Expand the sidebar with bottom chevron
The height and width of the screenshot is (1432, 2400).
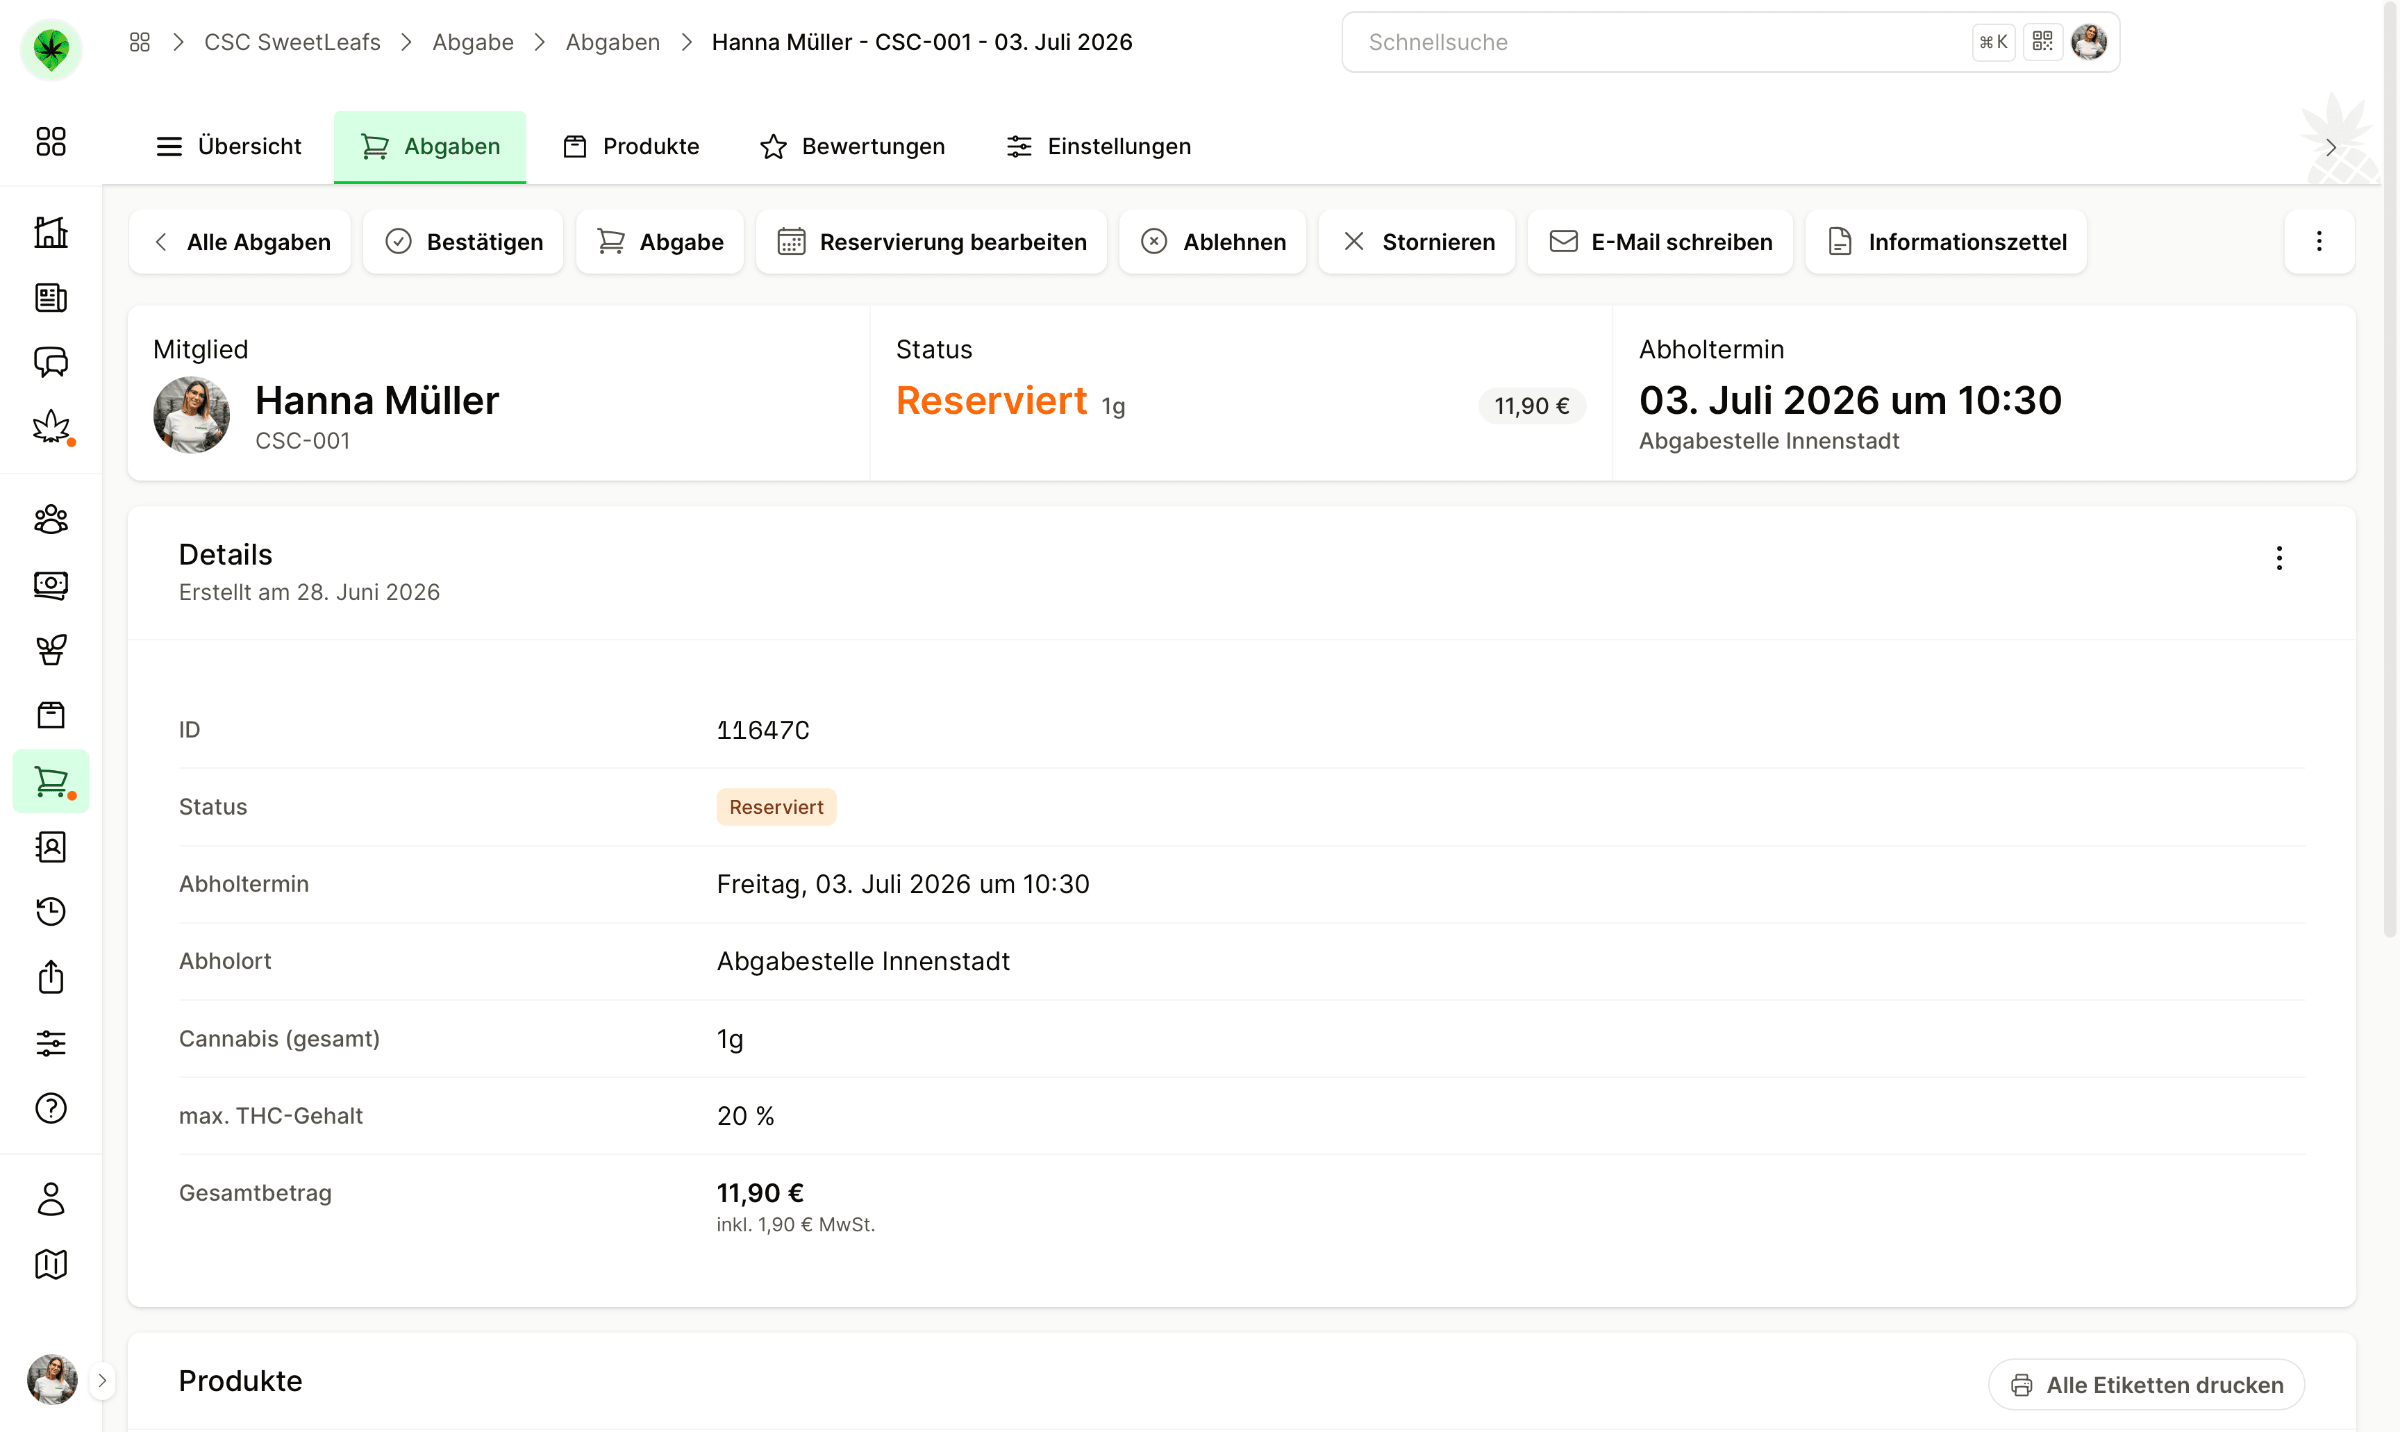click(x=102, y=1380)
